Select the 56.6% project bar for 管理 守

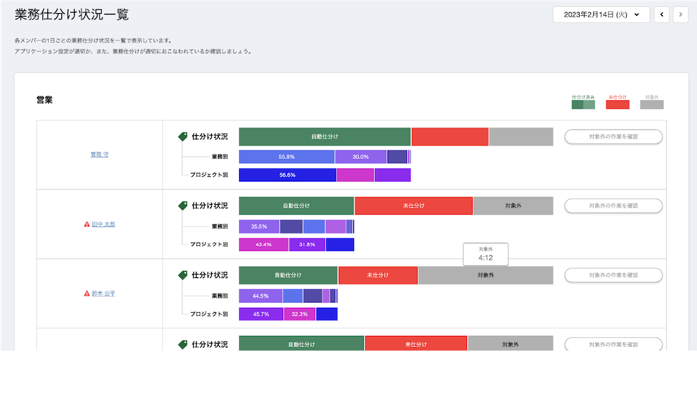click(x=287, y=175)
